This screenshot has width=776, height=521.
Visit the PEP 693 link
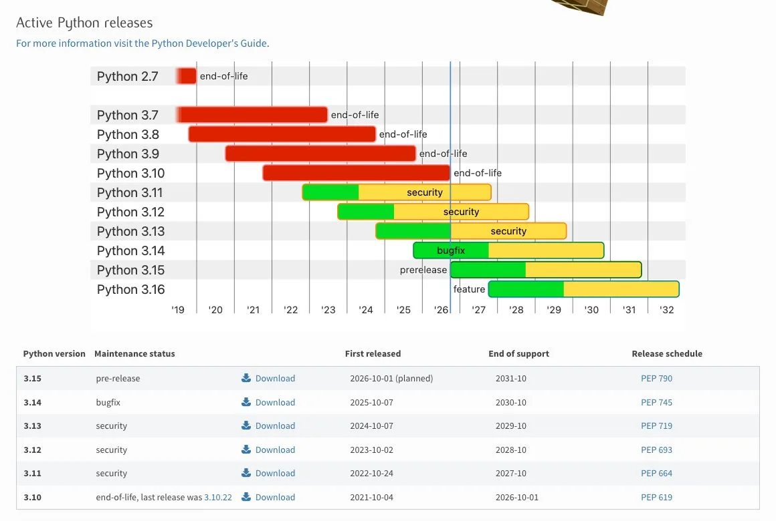pos(656,450)
